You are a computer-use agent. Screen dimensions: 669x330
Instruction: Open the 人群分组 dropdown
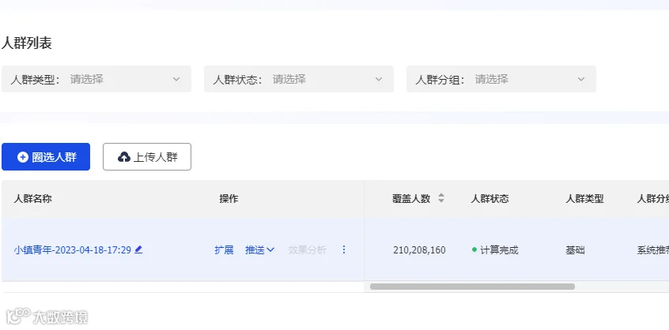501,79
